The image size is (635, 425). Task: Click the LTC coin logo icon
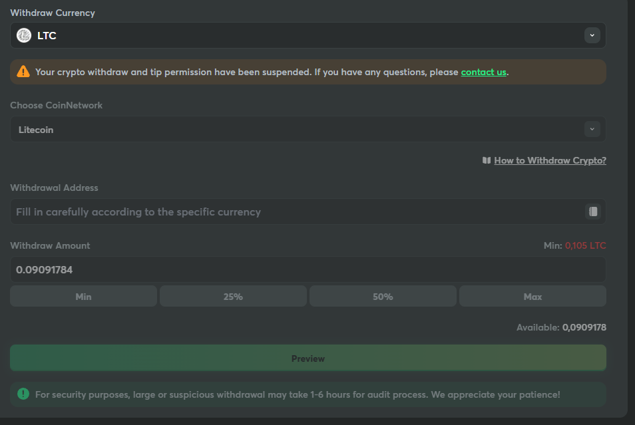[x=24, y=36]
